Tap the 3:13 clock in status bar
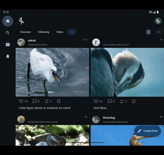The image size is (164, 155). [x=6, y=12]
